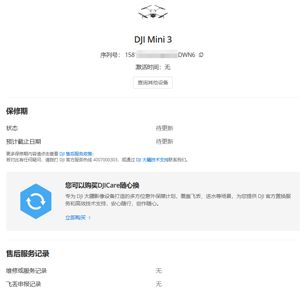Click the blue DJI Care hexagon refresh icon
The width and height of the screenshot is (305, 289).
(36, 201)
